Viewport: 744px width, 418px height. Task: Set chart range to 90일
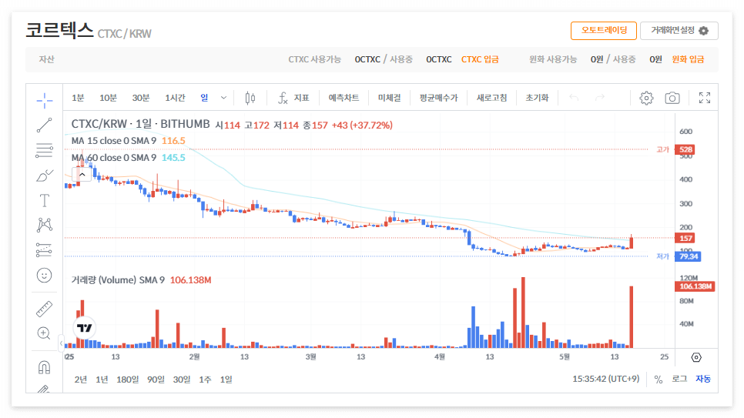point(156,380)
